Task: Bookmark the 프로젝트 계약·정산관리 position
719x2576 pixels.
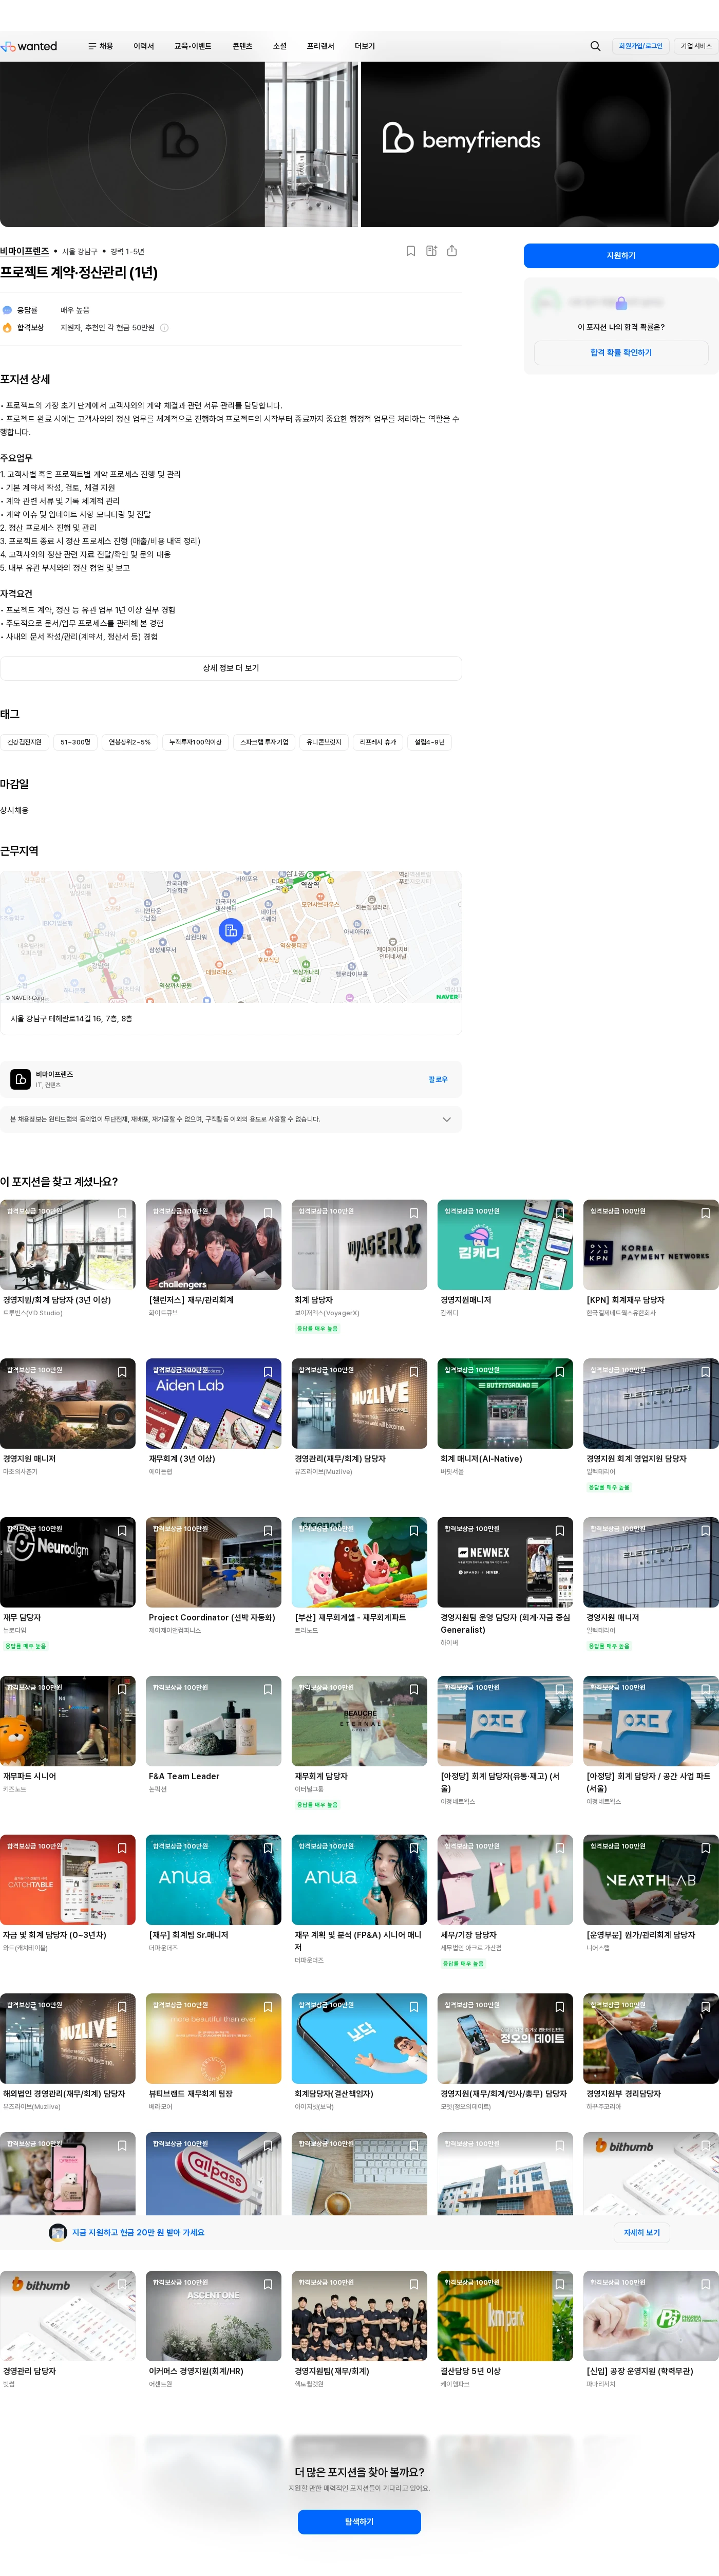Action: (411, 251)
